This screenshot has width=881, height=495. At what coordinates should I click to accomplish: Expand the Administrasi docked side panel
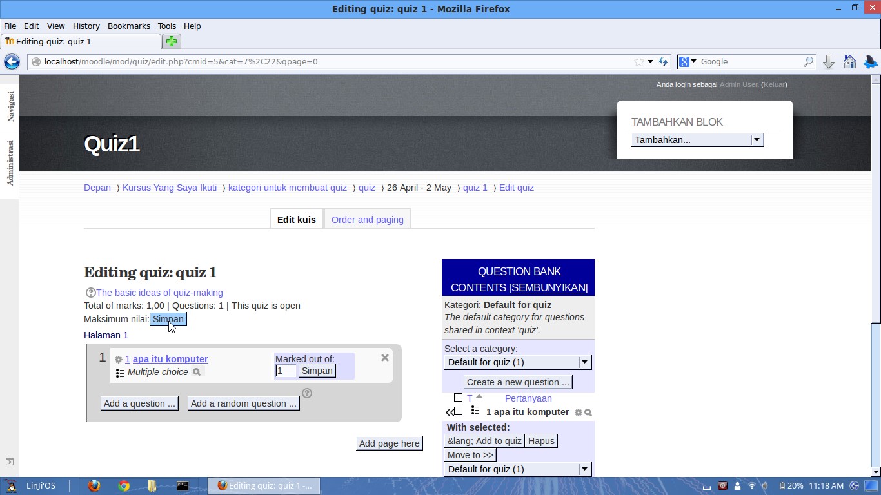pos(10,162)
